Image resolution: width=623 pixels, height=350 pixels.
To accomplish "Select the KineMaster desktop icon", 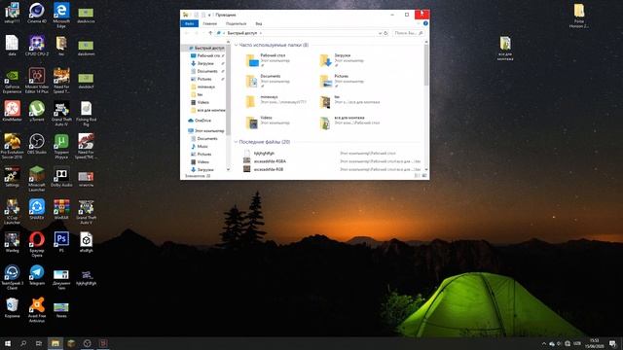I will click(x=12, y=111).
